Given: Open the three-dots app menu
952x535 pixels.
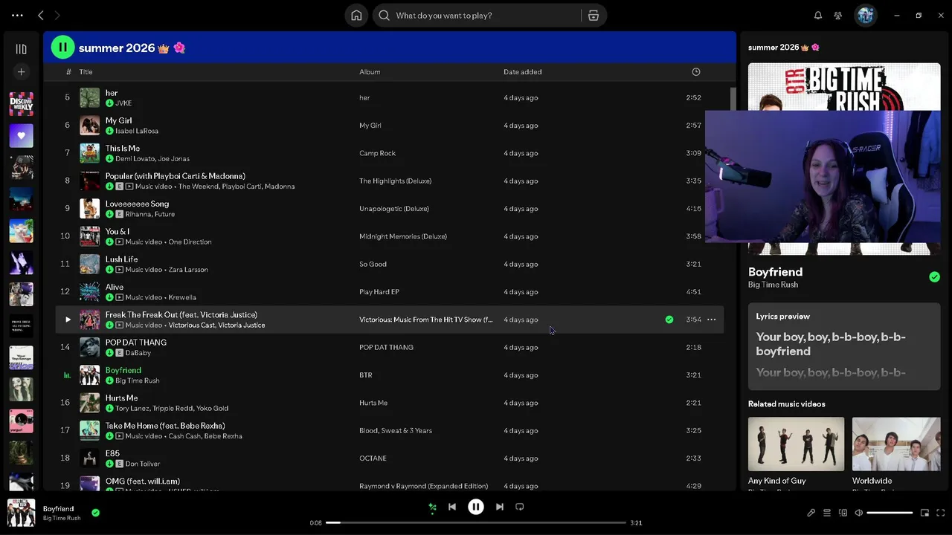Looking at the screenshot, I should click(x=17, y=15).
